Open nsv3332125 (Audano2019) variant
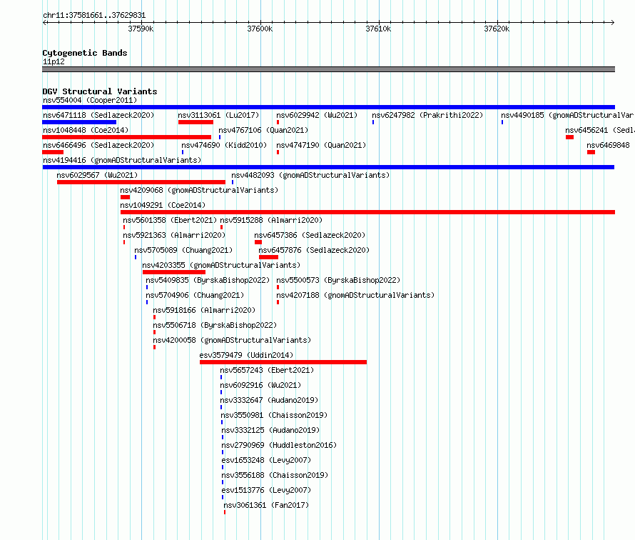The height and width of the screenshot is (540, 635). (x=270, y=430)
